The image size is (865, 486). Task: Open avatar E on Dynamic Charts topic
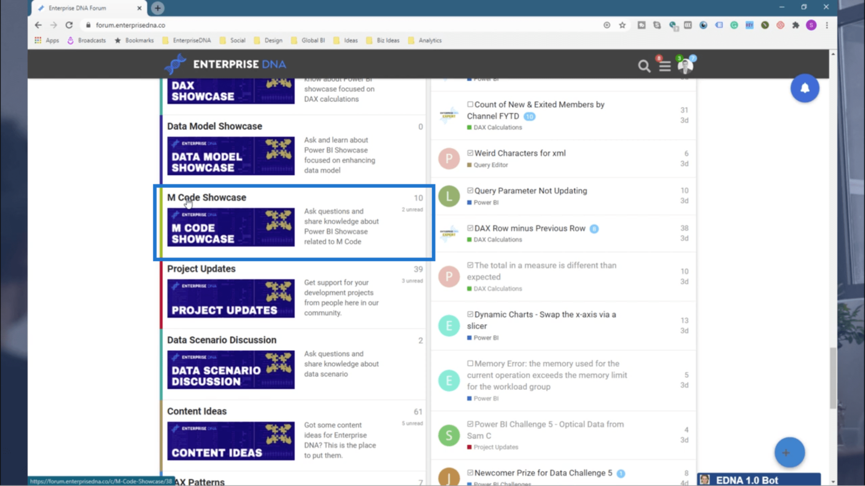pyautogui.click(x=449, y=326)
